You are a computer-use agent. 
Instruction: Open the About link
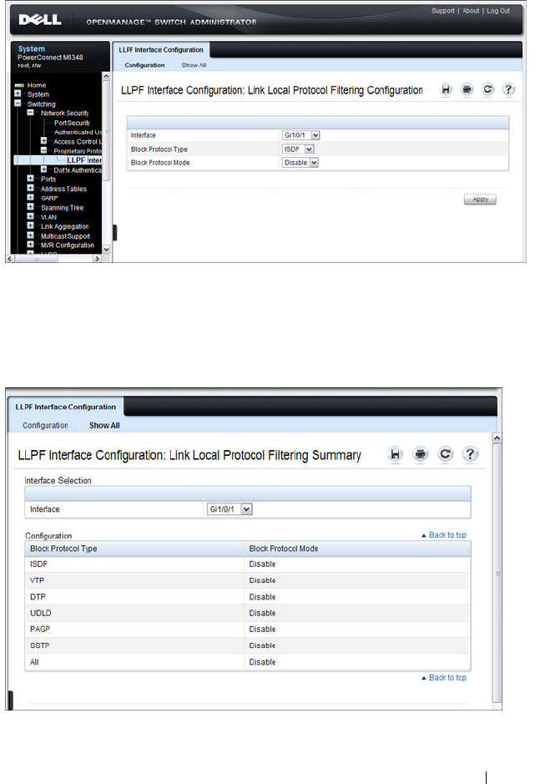click(471, 11)
